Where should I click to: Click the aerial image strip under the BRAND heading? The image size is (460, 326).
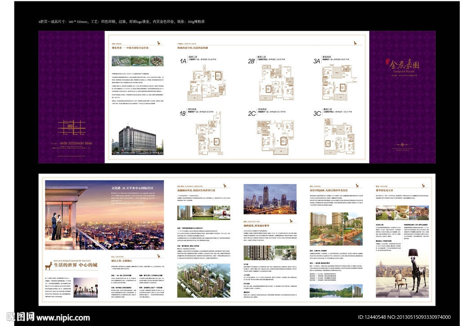(x=137, y=61)
